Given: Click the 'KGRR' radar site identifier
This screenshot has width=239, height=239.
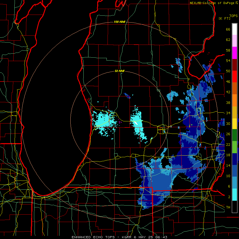Looking at the screenshot, I should [x=127, y=237].
